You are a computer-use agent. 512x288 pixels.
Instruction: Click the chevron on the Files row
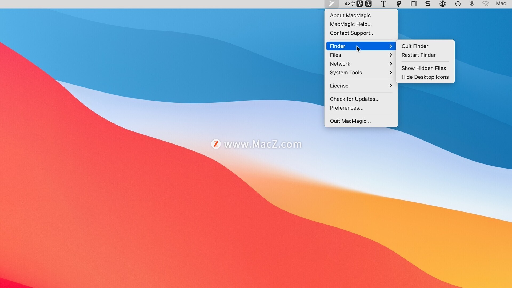391,55
